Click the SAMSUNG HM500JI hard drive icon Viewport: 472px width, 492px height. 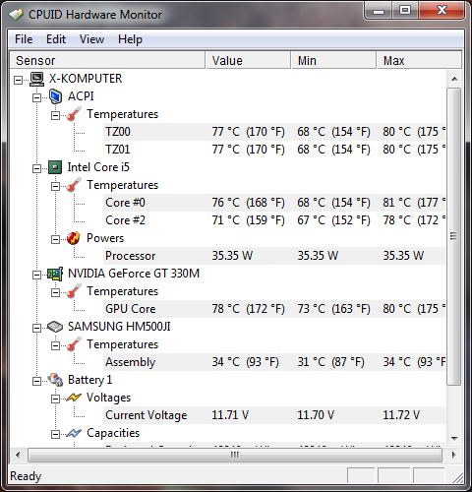[55, 327]
